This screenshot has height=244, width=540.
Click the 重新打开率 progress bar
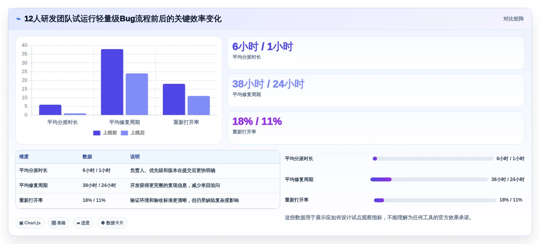click(435, 200)
